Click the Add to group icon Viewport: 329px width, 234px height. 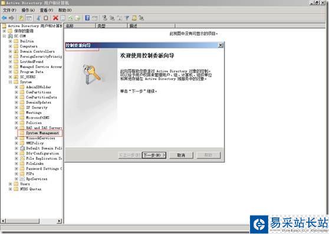pyautogui.click(x=142, y=18)
